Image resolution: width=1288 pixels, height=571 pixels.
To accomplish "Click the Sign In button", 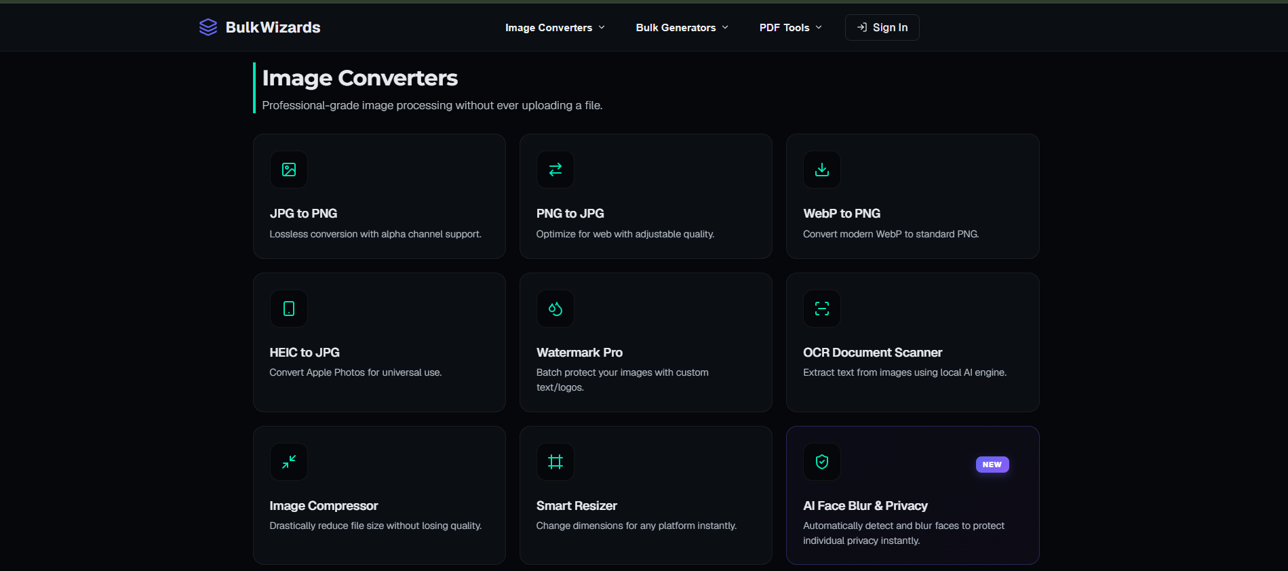I will (882, 27).
